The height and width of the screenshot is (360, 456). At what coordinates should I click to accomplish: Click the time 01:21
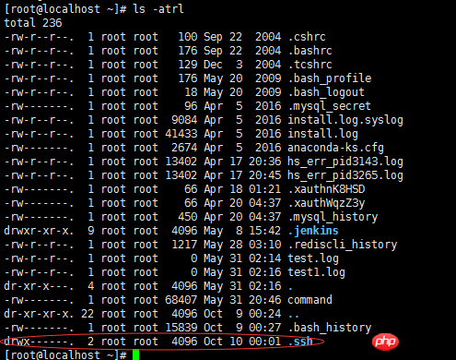264,189
